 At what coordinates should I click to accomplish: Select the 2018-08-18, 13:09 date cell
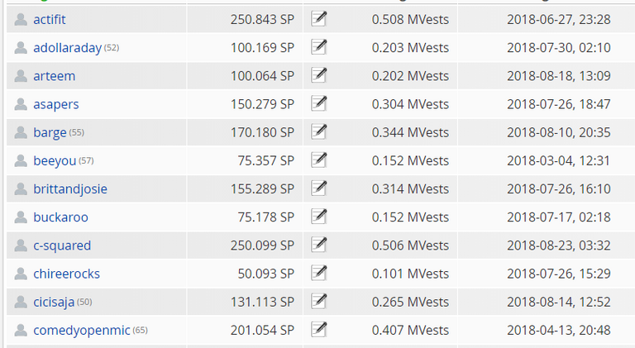coord(558,76)
